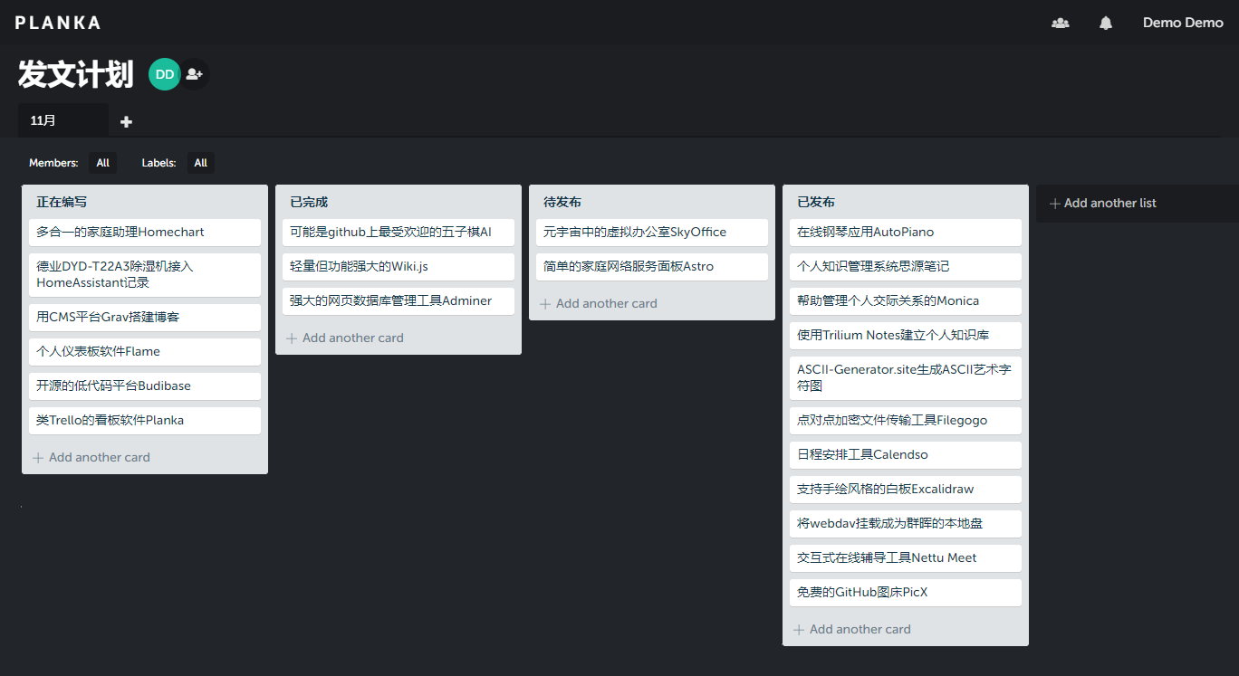Click the add member icon next to DD avatar
Image resolution: width=1239 pixels, height=676 pixels.
coord(194,73)
